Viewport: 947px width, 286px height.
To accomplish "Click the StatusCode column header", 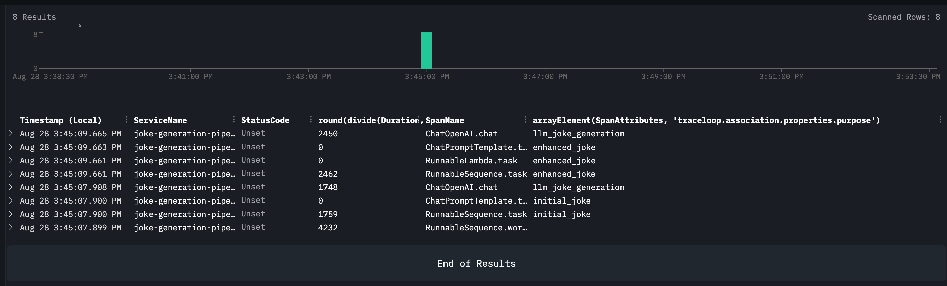I will pyautogui.click(x=265, y=120).
